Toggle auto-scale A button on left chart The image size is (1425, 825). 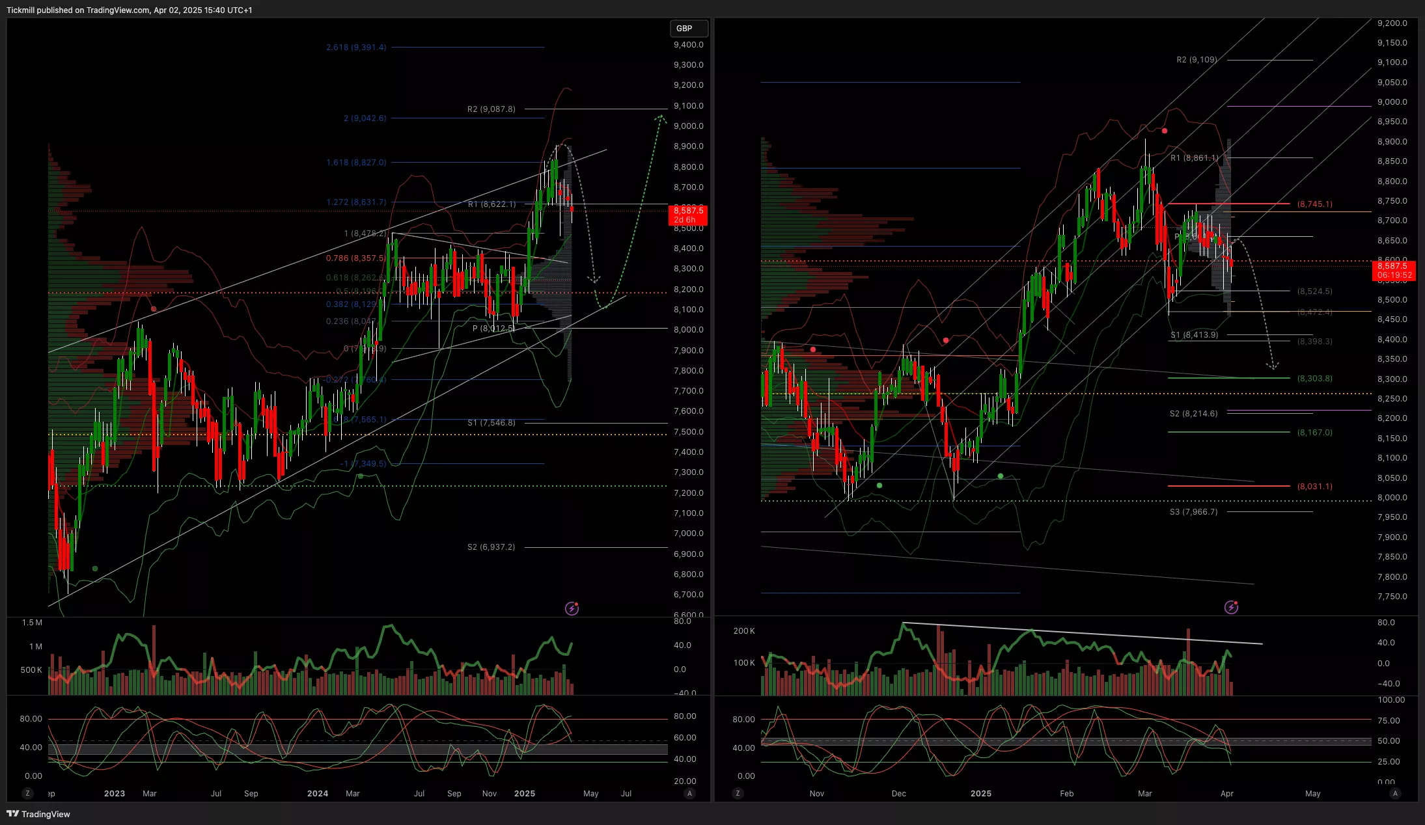pos(689,793)
